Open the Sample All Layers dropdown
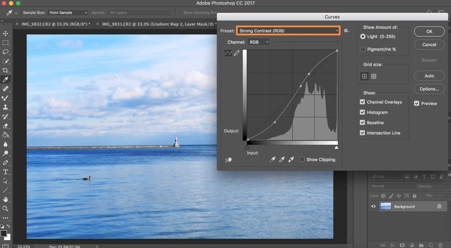The width and height of the screenshot is (451, 248). [140, 13]
